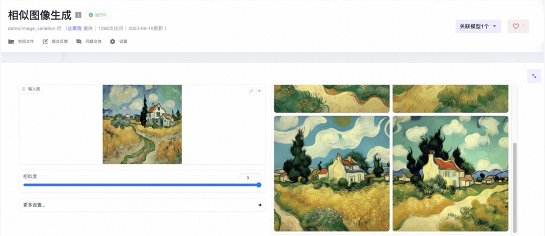Open the bottom-right generated painting
This screenshot has width=545, height=236.
coord(450,173)
